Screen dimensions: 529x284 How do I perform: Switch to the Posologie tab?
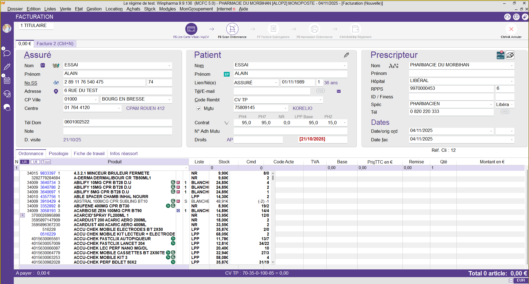(x=58, y=153)
